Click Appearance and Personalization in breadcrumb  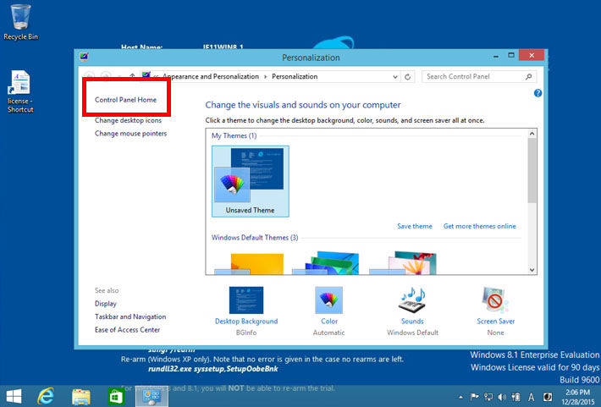[x=210, y=76]
